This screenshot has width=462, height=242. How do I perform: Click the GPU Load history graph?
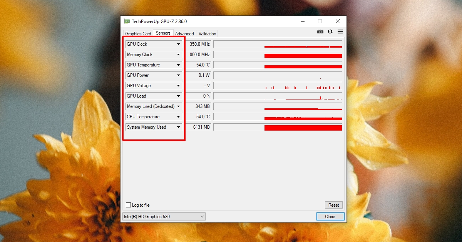(278, 96)
